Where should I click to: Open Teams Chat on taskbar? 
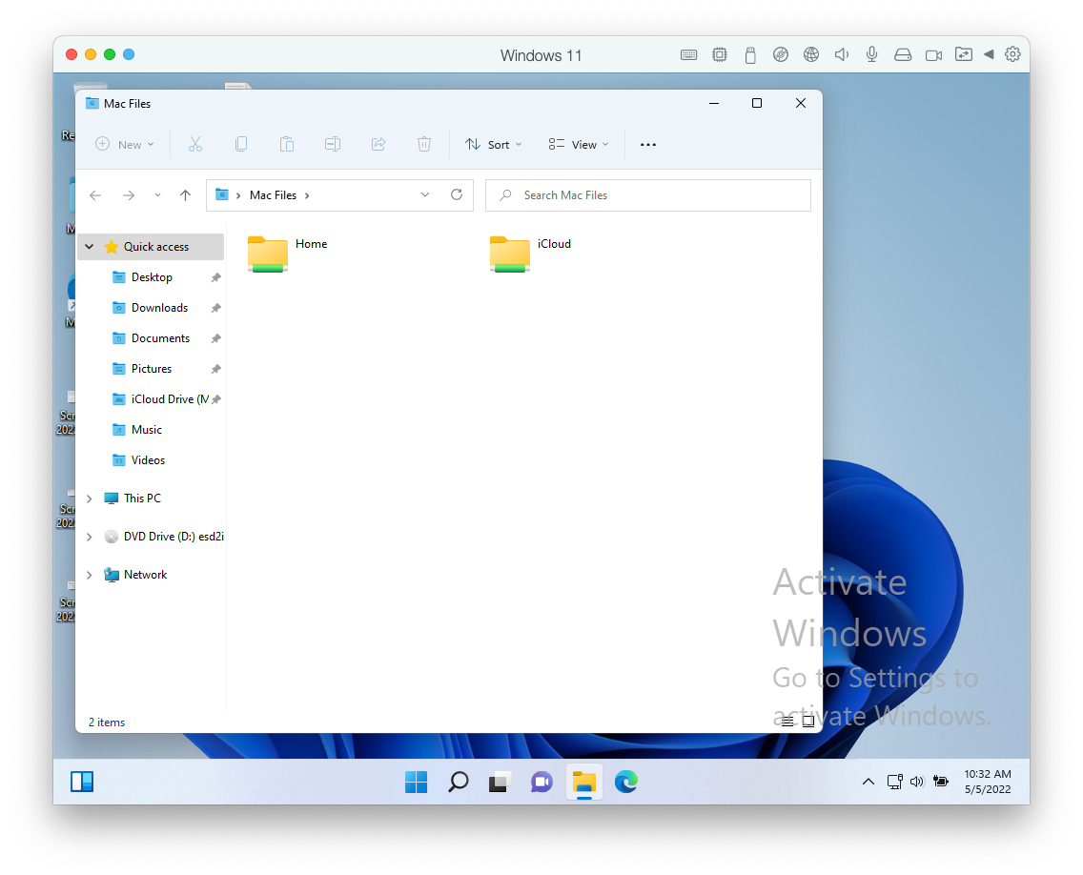pyautogui.click(x=541, y=782)
